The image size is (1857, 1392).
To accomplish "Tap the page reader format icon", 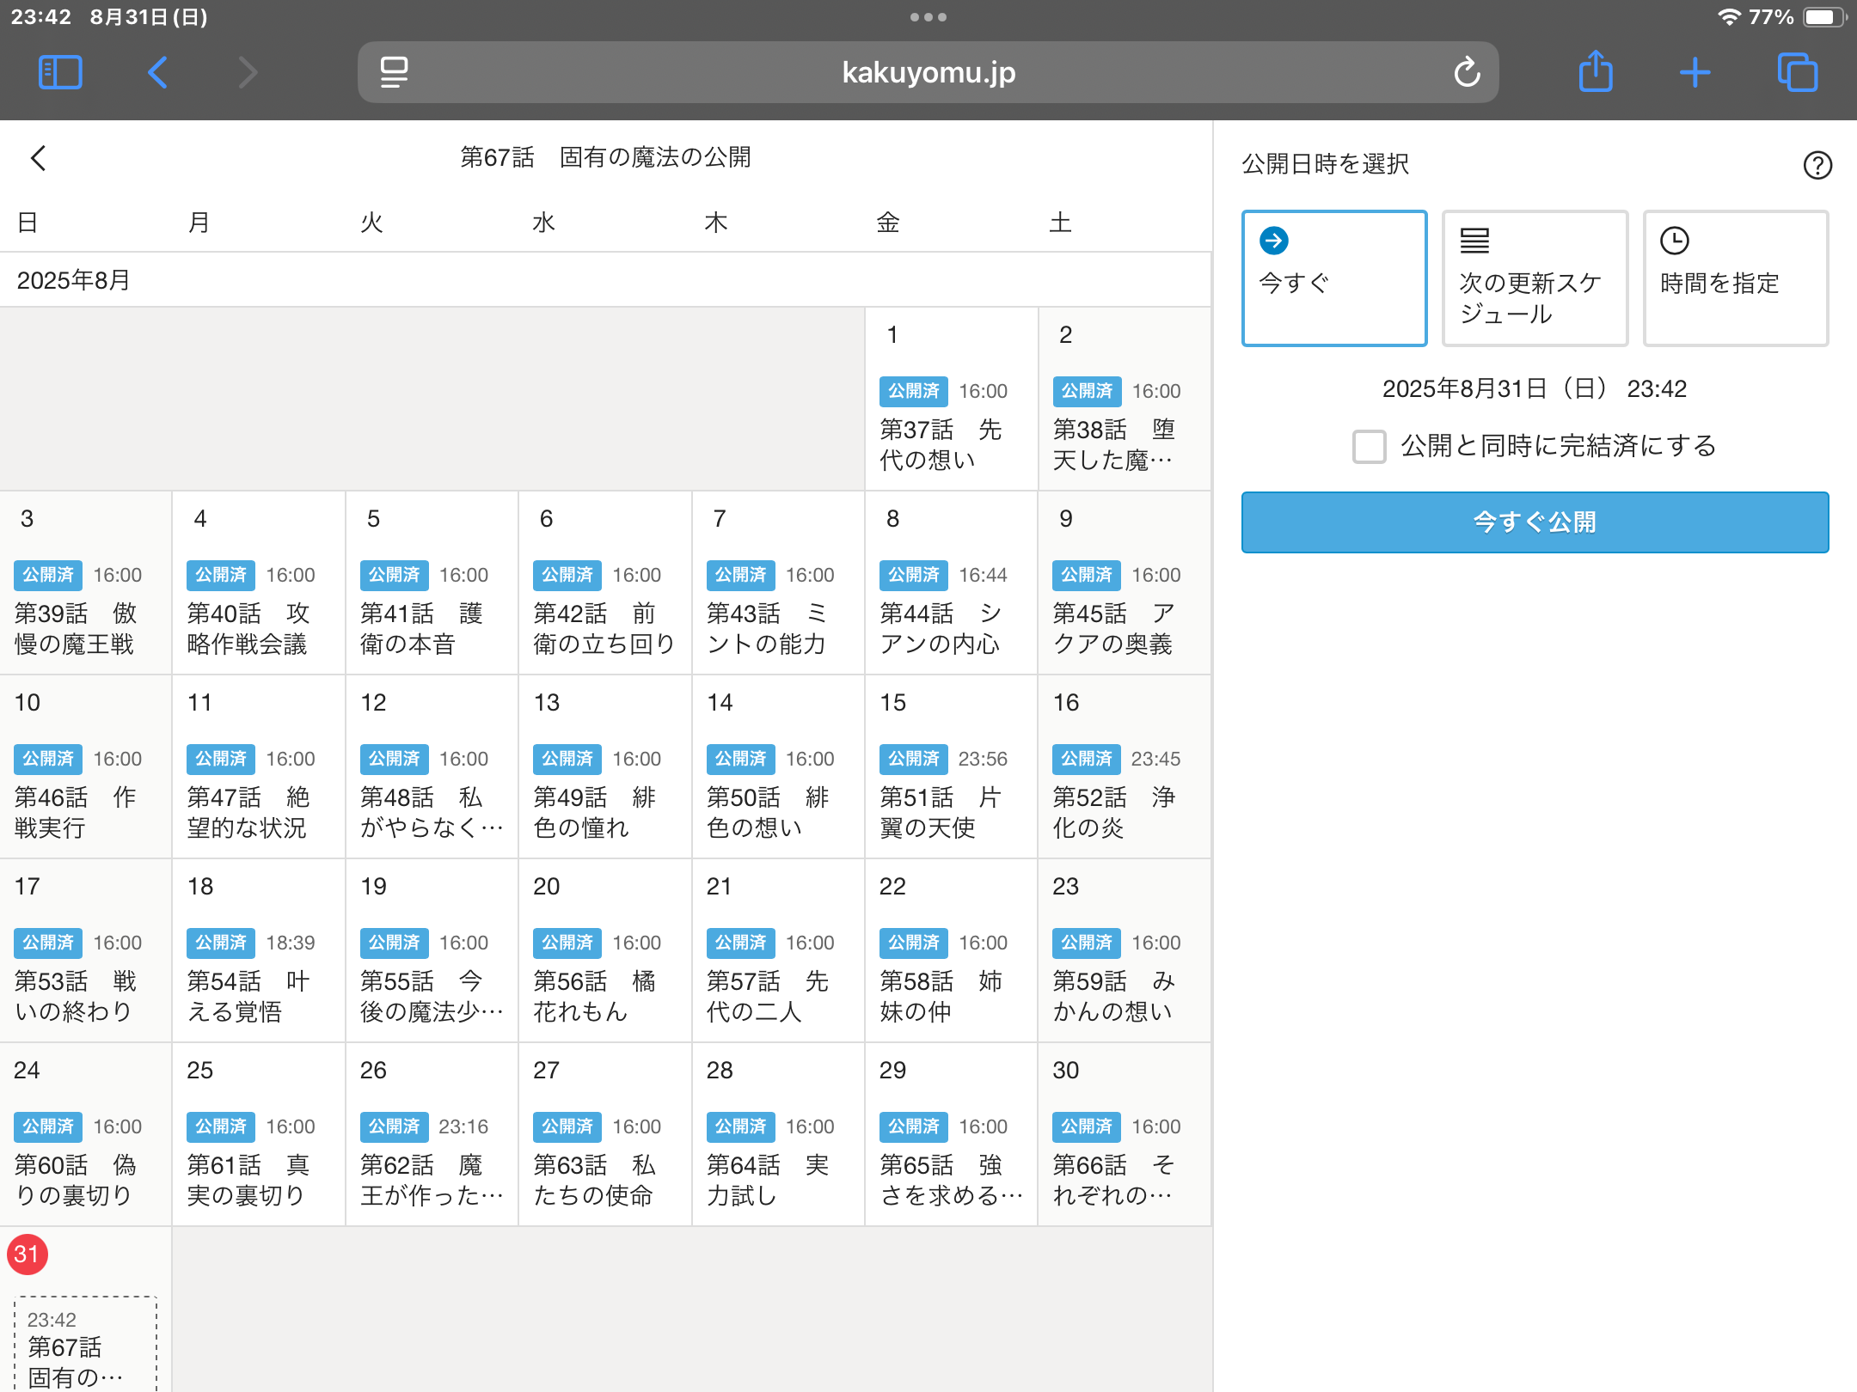I will pos(394,72).
